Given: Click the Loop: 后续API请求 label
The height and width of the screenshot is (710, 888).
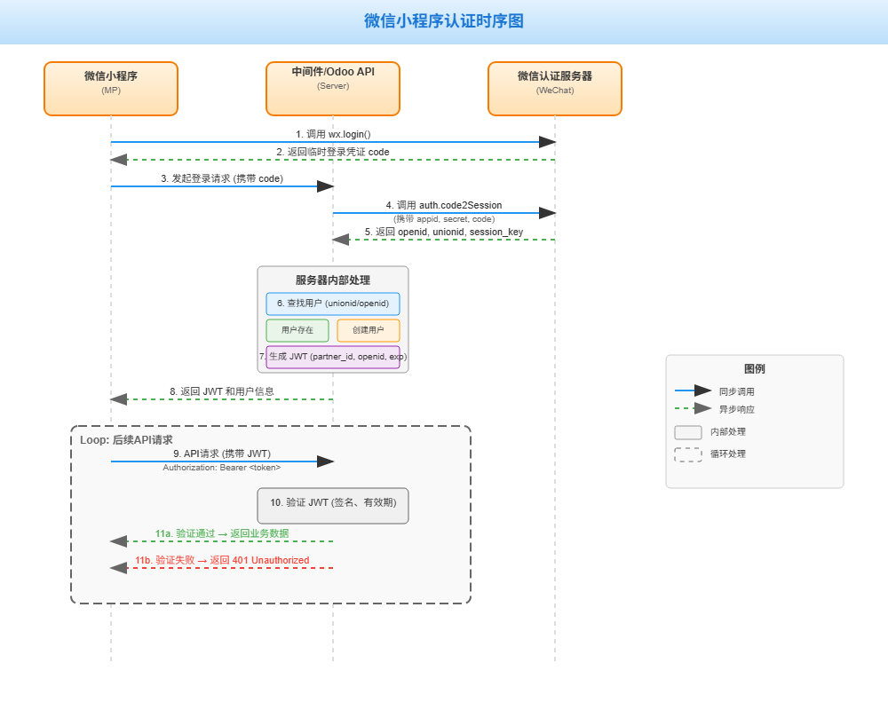Looking at the screenshot, I should (126, 440).
